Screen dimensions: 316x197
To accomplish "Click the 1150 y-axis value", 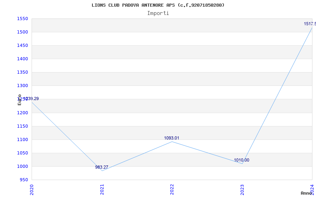I will point(23,126).
